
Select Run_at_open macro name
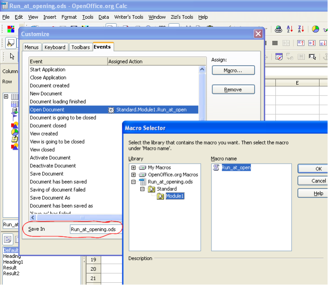click(236, 168)
